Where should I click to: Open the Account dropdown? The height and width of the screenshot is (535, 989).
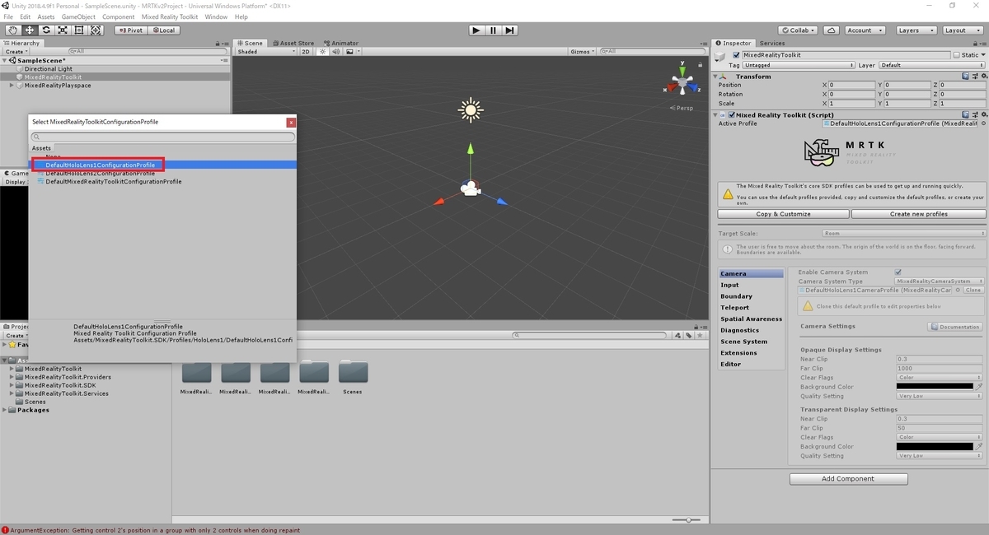(x=864, y=30)
